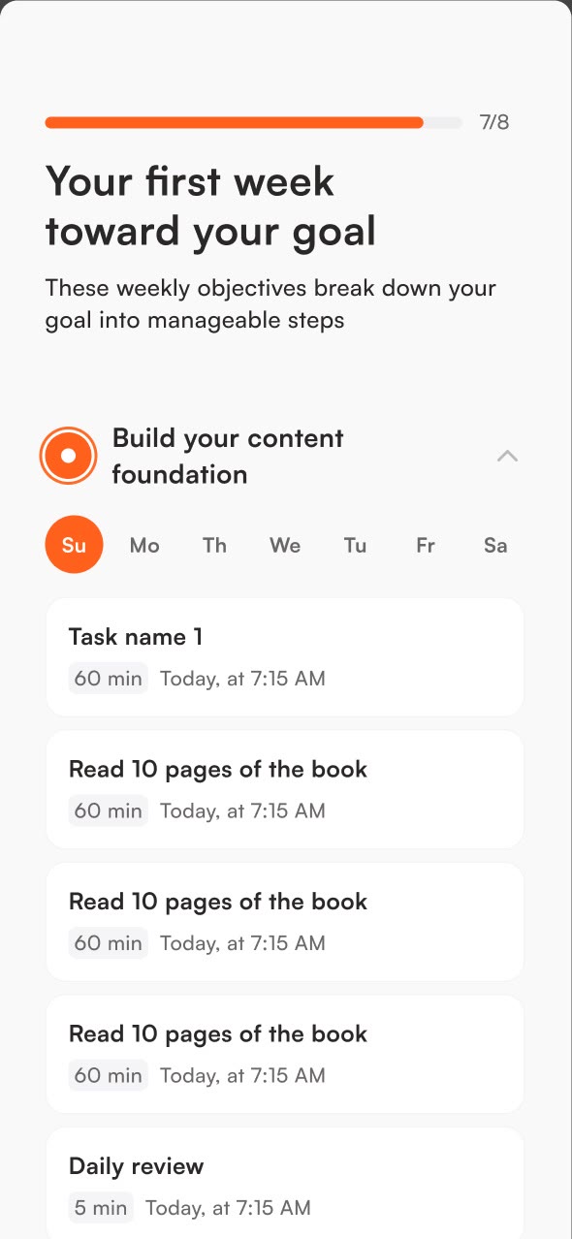Select the Su day tab

tap(74, 545)
